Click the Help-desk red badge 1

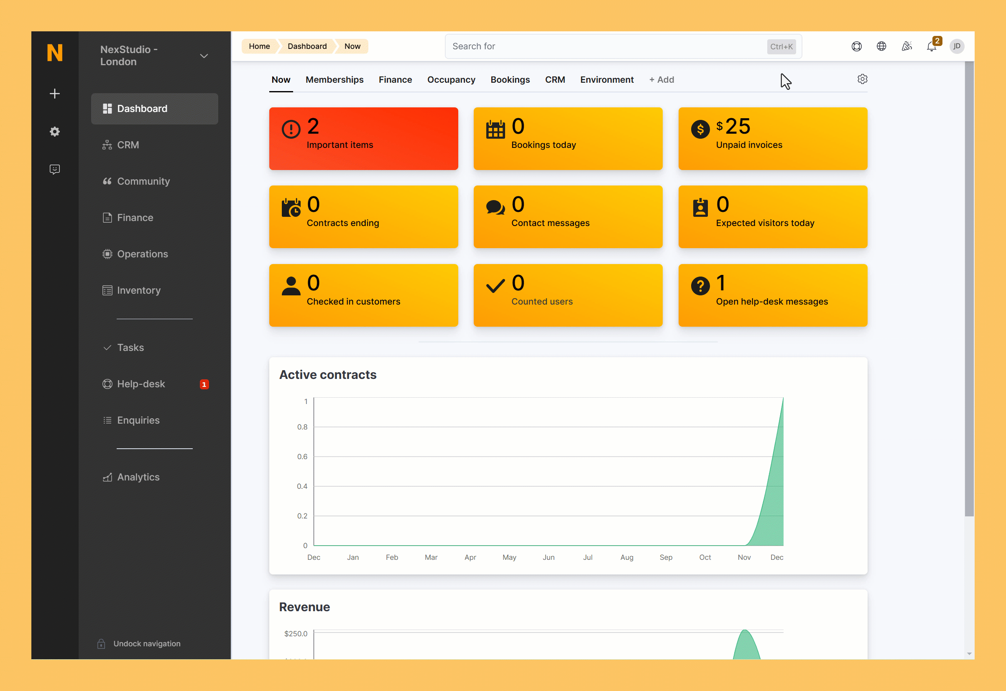(204, 384)
